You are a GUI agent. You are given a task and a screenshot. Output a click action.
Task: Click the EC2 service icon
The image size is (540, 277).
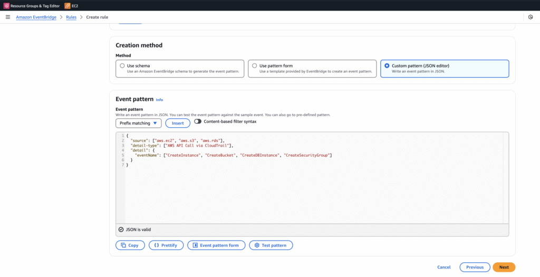coord(67,6)
